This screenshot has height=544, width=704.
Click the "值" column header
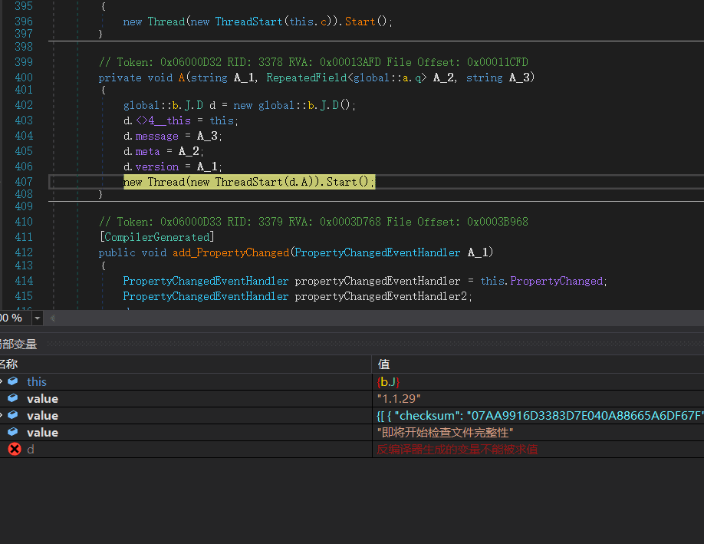coord(384,364)
